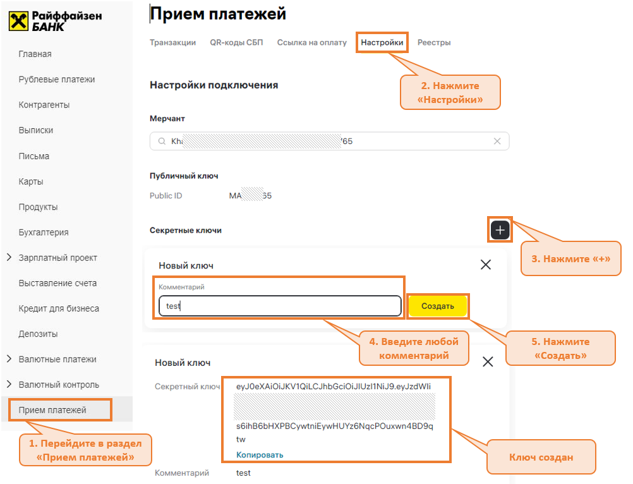Viewport: 633px width, 484px height.
Task: Open the QR-коды СБП tab
Action: coord(236,42)
